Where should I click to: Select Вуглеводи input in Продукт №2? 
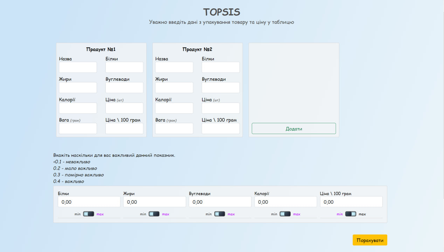[221, 87]
